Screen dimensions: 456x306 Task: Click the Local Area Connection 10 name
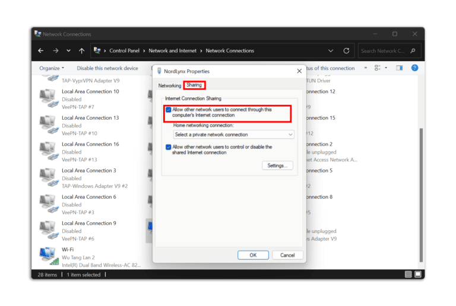click(90, 91)
